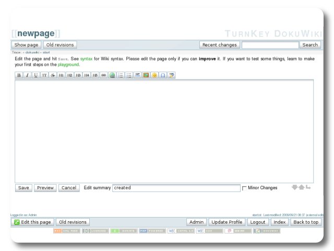Click the underline toolbar icon
The width and height of the screenshot is (334, 251).
(x=35, y=75)
